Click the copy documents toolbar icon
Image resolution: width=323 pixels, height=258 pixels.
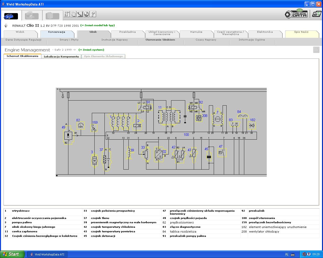pos(73,14)
